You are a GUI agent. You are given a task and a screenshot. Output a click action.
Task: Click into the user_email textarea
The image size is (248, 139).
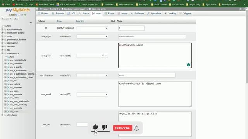[x=155, y=94]
